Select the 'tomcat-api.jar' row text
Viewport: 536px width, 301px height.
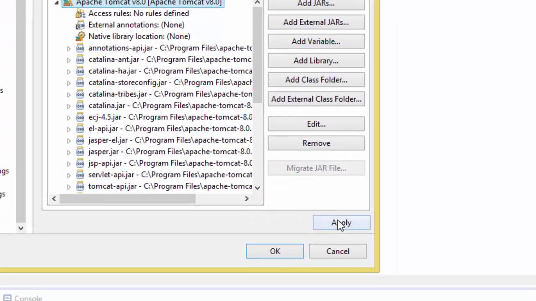170,186
